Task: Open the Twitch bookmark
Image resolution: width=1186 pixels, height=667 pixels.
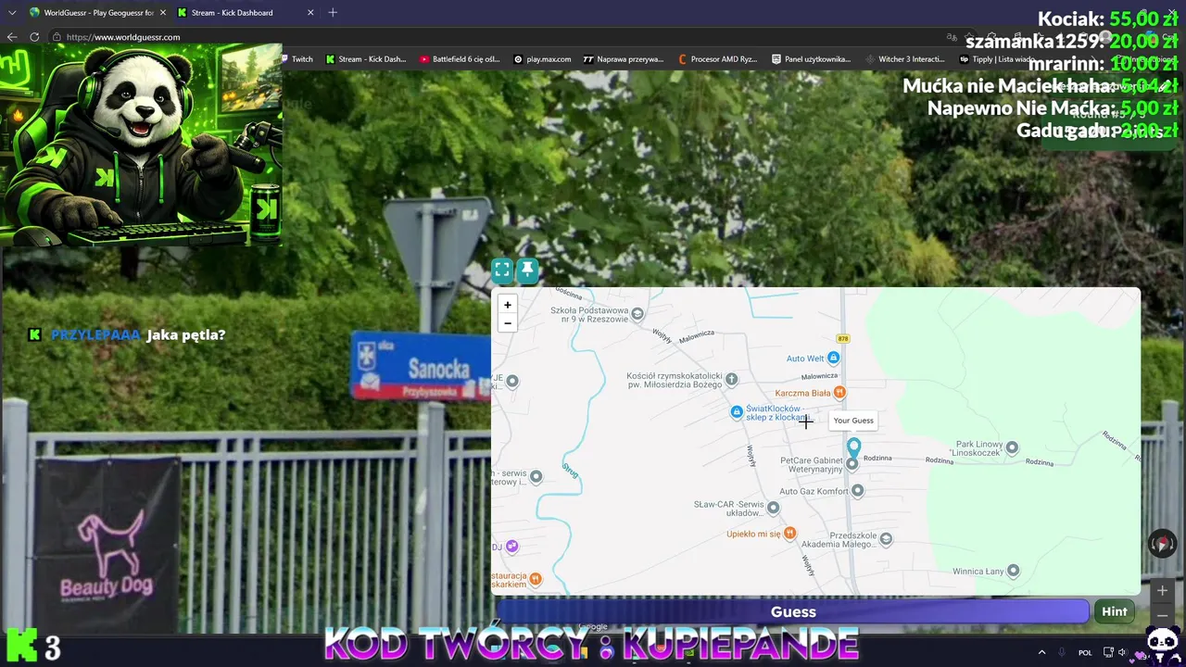Action: [296, 59]
